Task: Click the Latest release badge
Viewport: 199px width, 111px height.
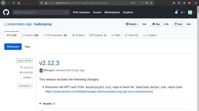Action: click(24, 60)
